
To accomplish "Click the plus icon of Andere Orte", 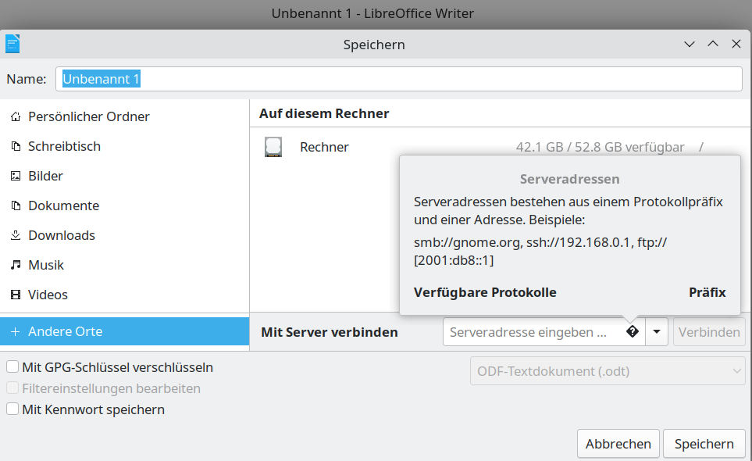I will [16, 331].
